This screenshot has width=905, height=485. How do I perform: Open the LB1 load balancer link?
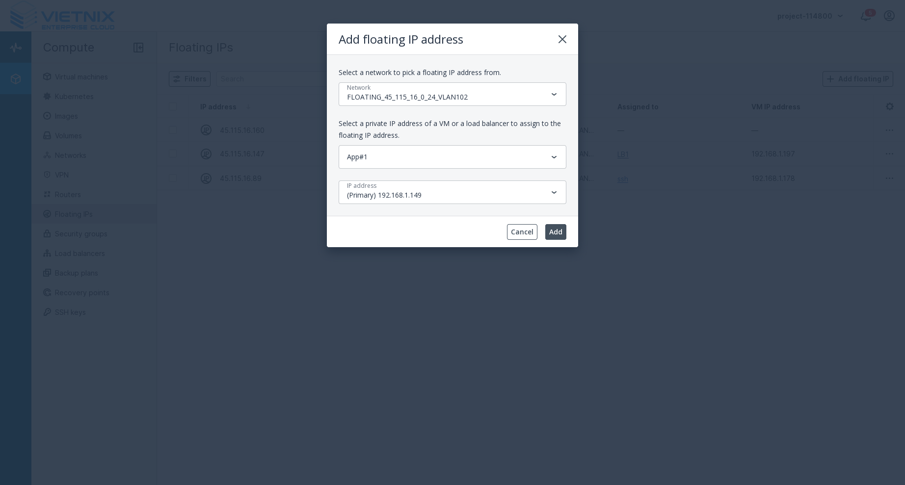pos(622,154)
